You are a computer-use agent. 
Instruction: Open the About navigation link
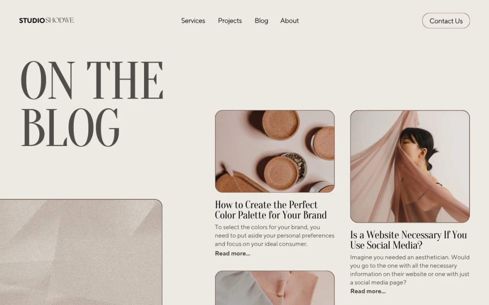(289, 21)
